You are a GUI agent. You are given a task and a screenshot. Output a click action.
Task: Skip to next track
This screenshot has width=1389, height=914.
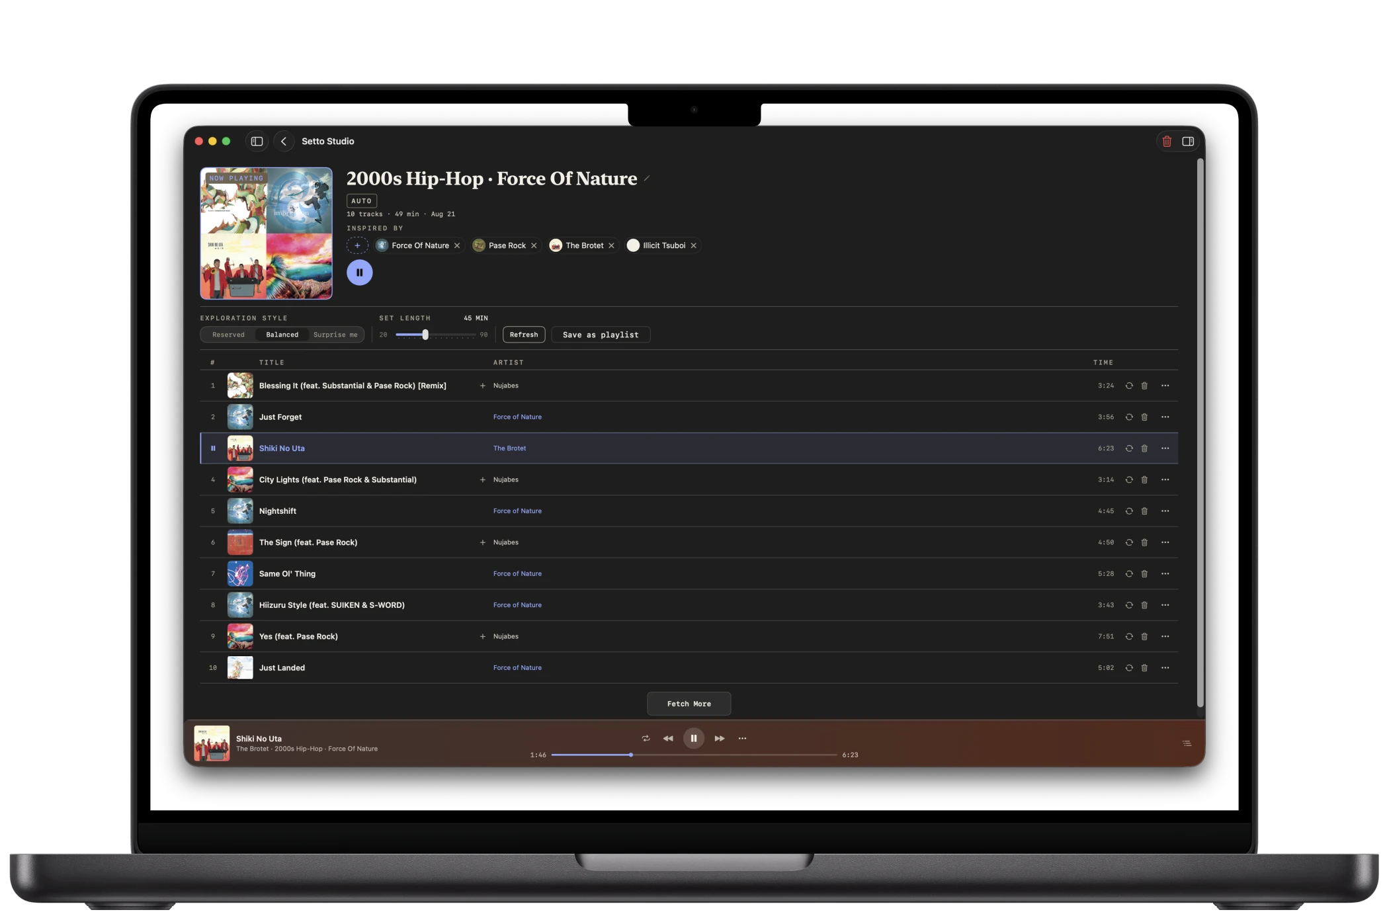719,739
